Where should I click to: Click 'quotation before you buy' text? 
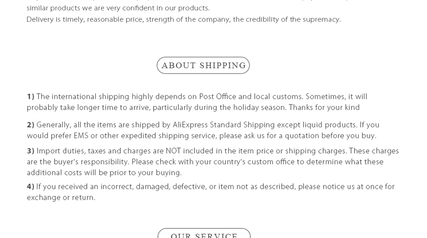(330, 136)
